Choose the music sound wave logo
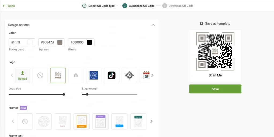274x137 pixels. coord(129,75)
